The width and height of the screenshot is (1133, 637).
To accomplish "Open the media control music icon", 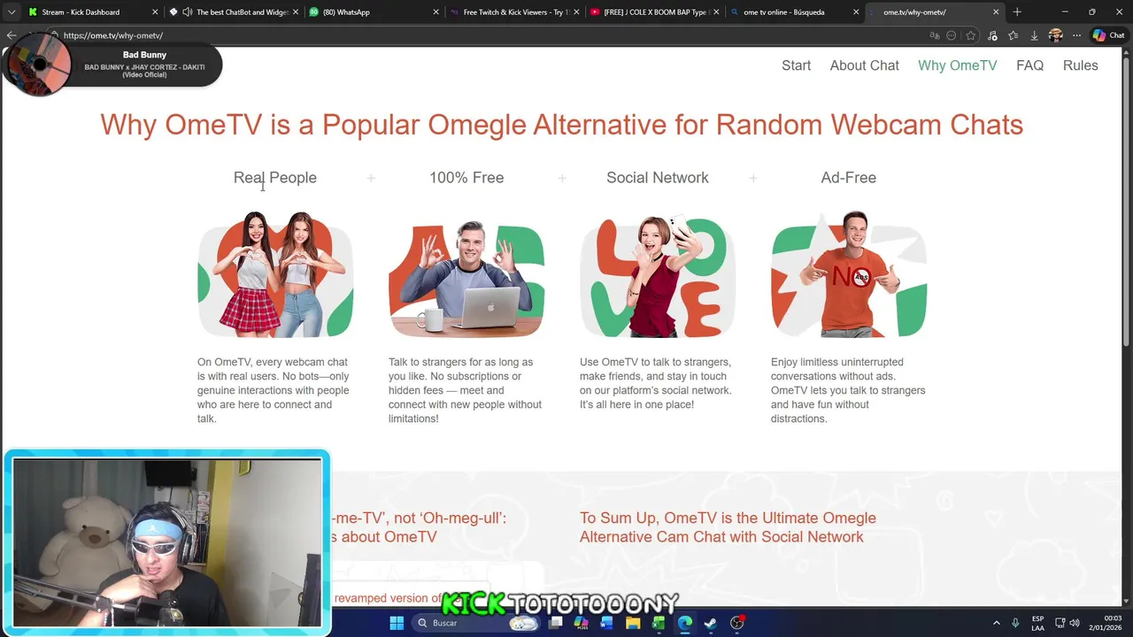I will point(992,35).
